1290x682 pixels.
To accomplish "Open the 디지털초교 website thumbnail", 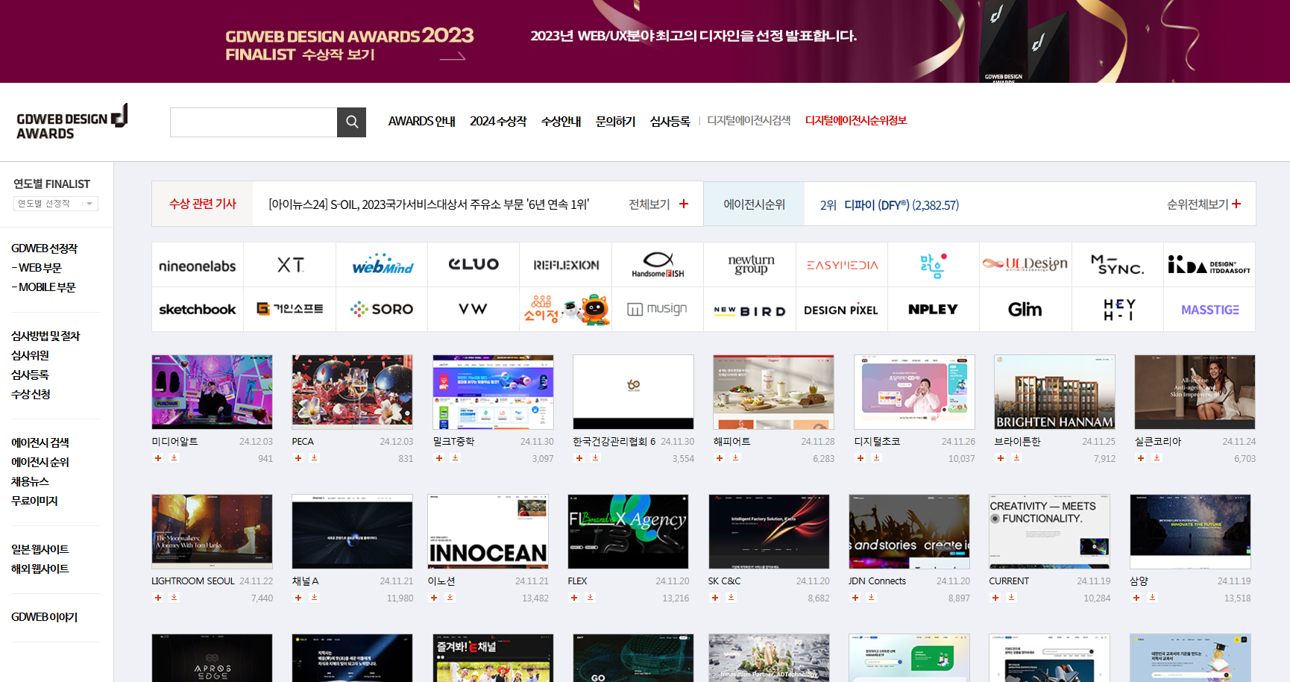I will click(914, 392).
